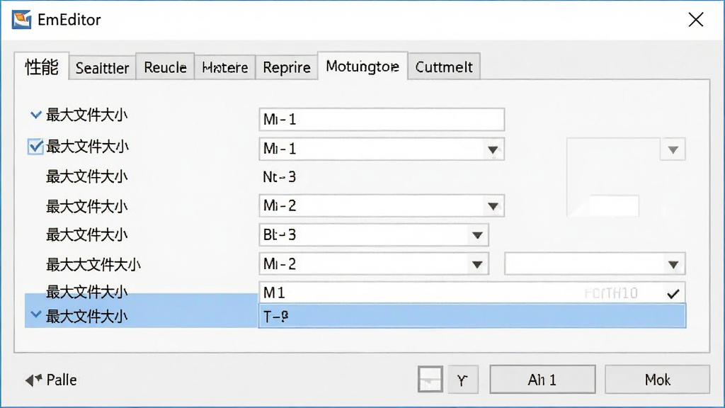Collapse the highlighted 最大文件大小 row chevron

pos(35,315)
